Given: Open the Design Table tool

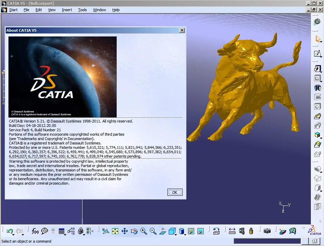Looking at the screenshot, I should pyautogui.click(x=61, y=231).
